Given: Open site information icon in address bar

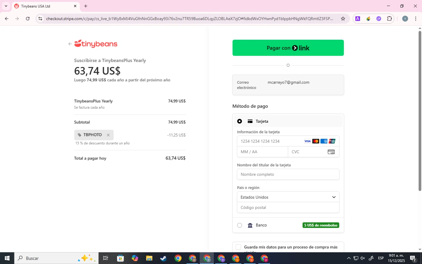Looking at the screenshot, I should click(x=40, y=19).
